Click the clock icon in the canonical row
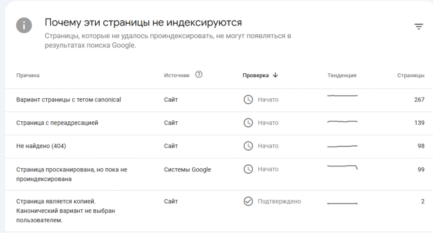This screenshot has height=233, width=433. tap(248, 99)
